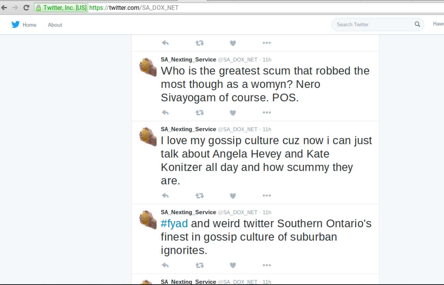Click browser forward arrow

coord(15,8)
